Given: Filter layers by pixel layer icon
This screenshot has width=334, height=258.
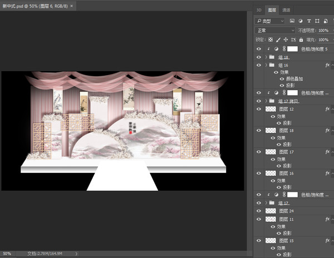Looking at the screenshot, I should tap(292, 21).
